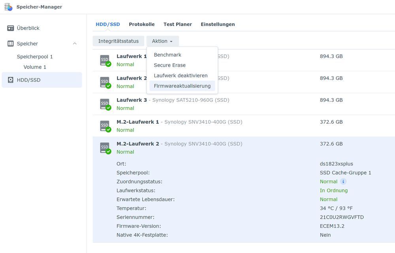Choose Firmwareaktualisierung from the Aktion menu

[x=182, y=86]
